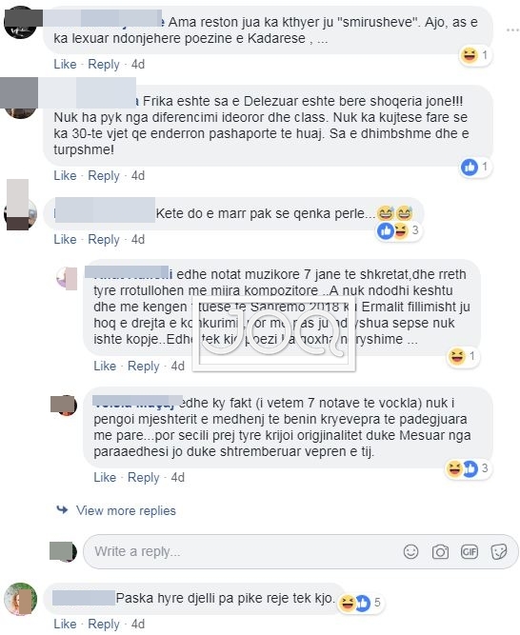Open timestamp 4d on "edhe ky fakt" reply
520x635 pixels.
(178, 477)
